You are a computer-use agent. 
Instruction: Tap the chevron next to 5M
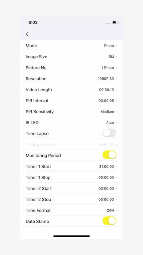coord(116,57)
